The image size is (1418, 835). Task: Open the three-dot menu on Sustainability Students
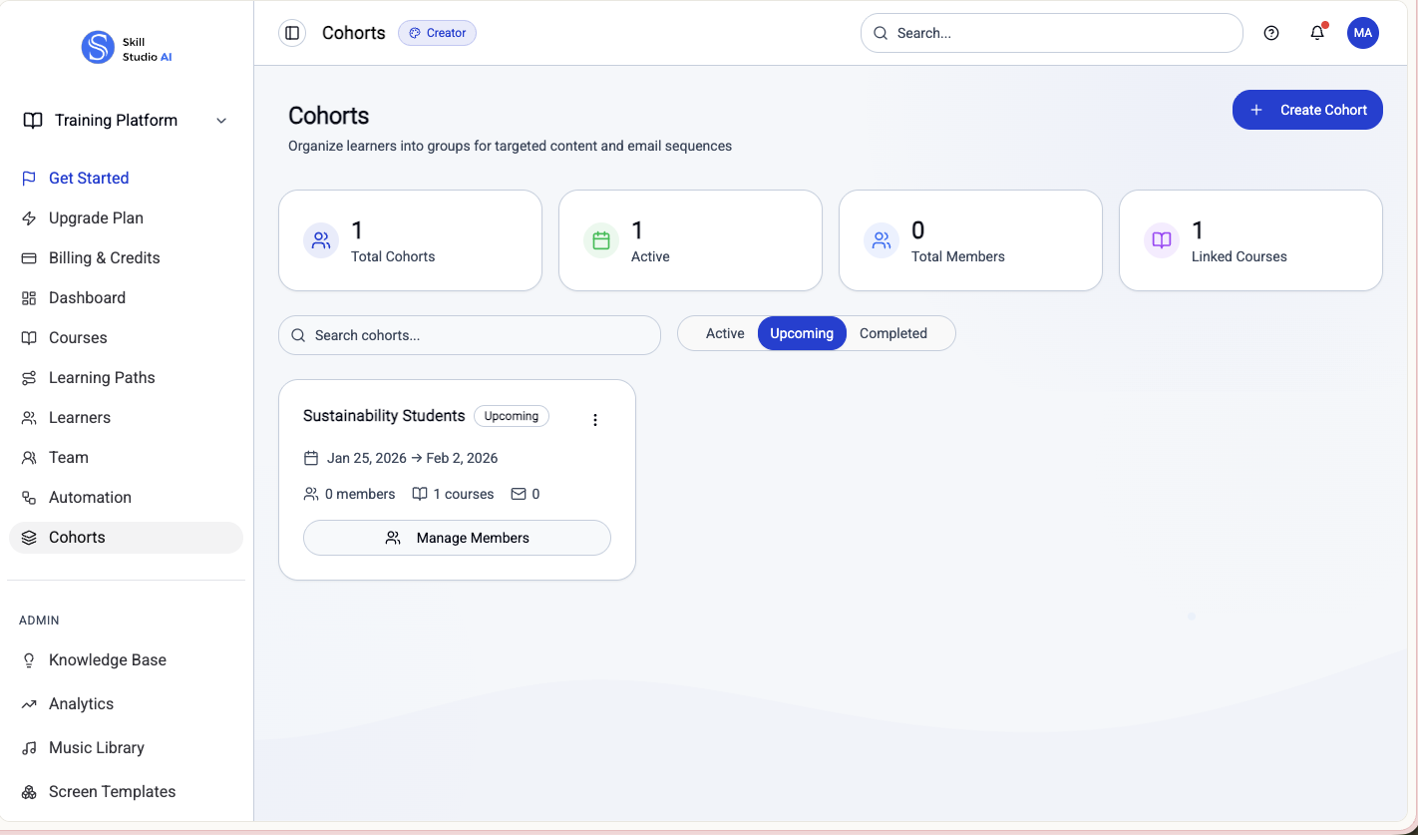click(x=595, y=419)
